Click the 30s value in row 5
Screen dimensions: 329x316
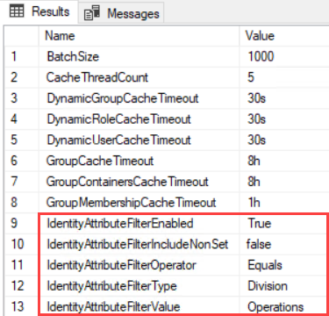pos(284,140)
